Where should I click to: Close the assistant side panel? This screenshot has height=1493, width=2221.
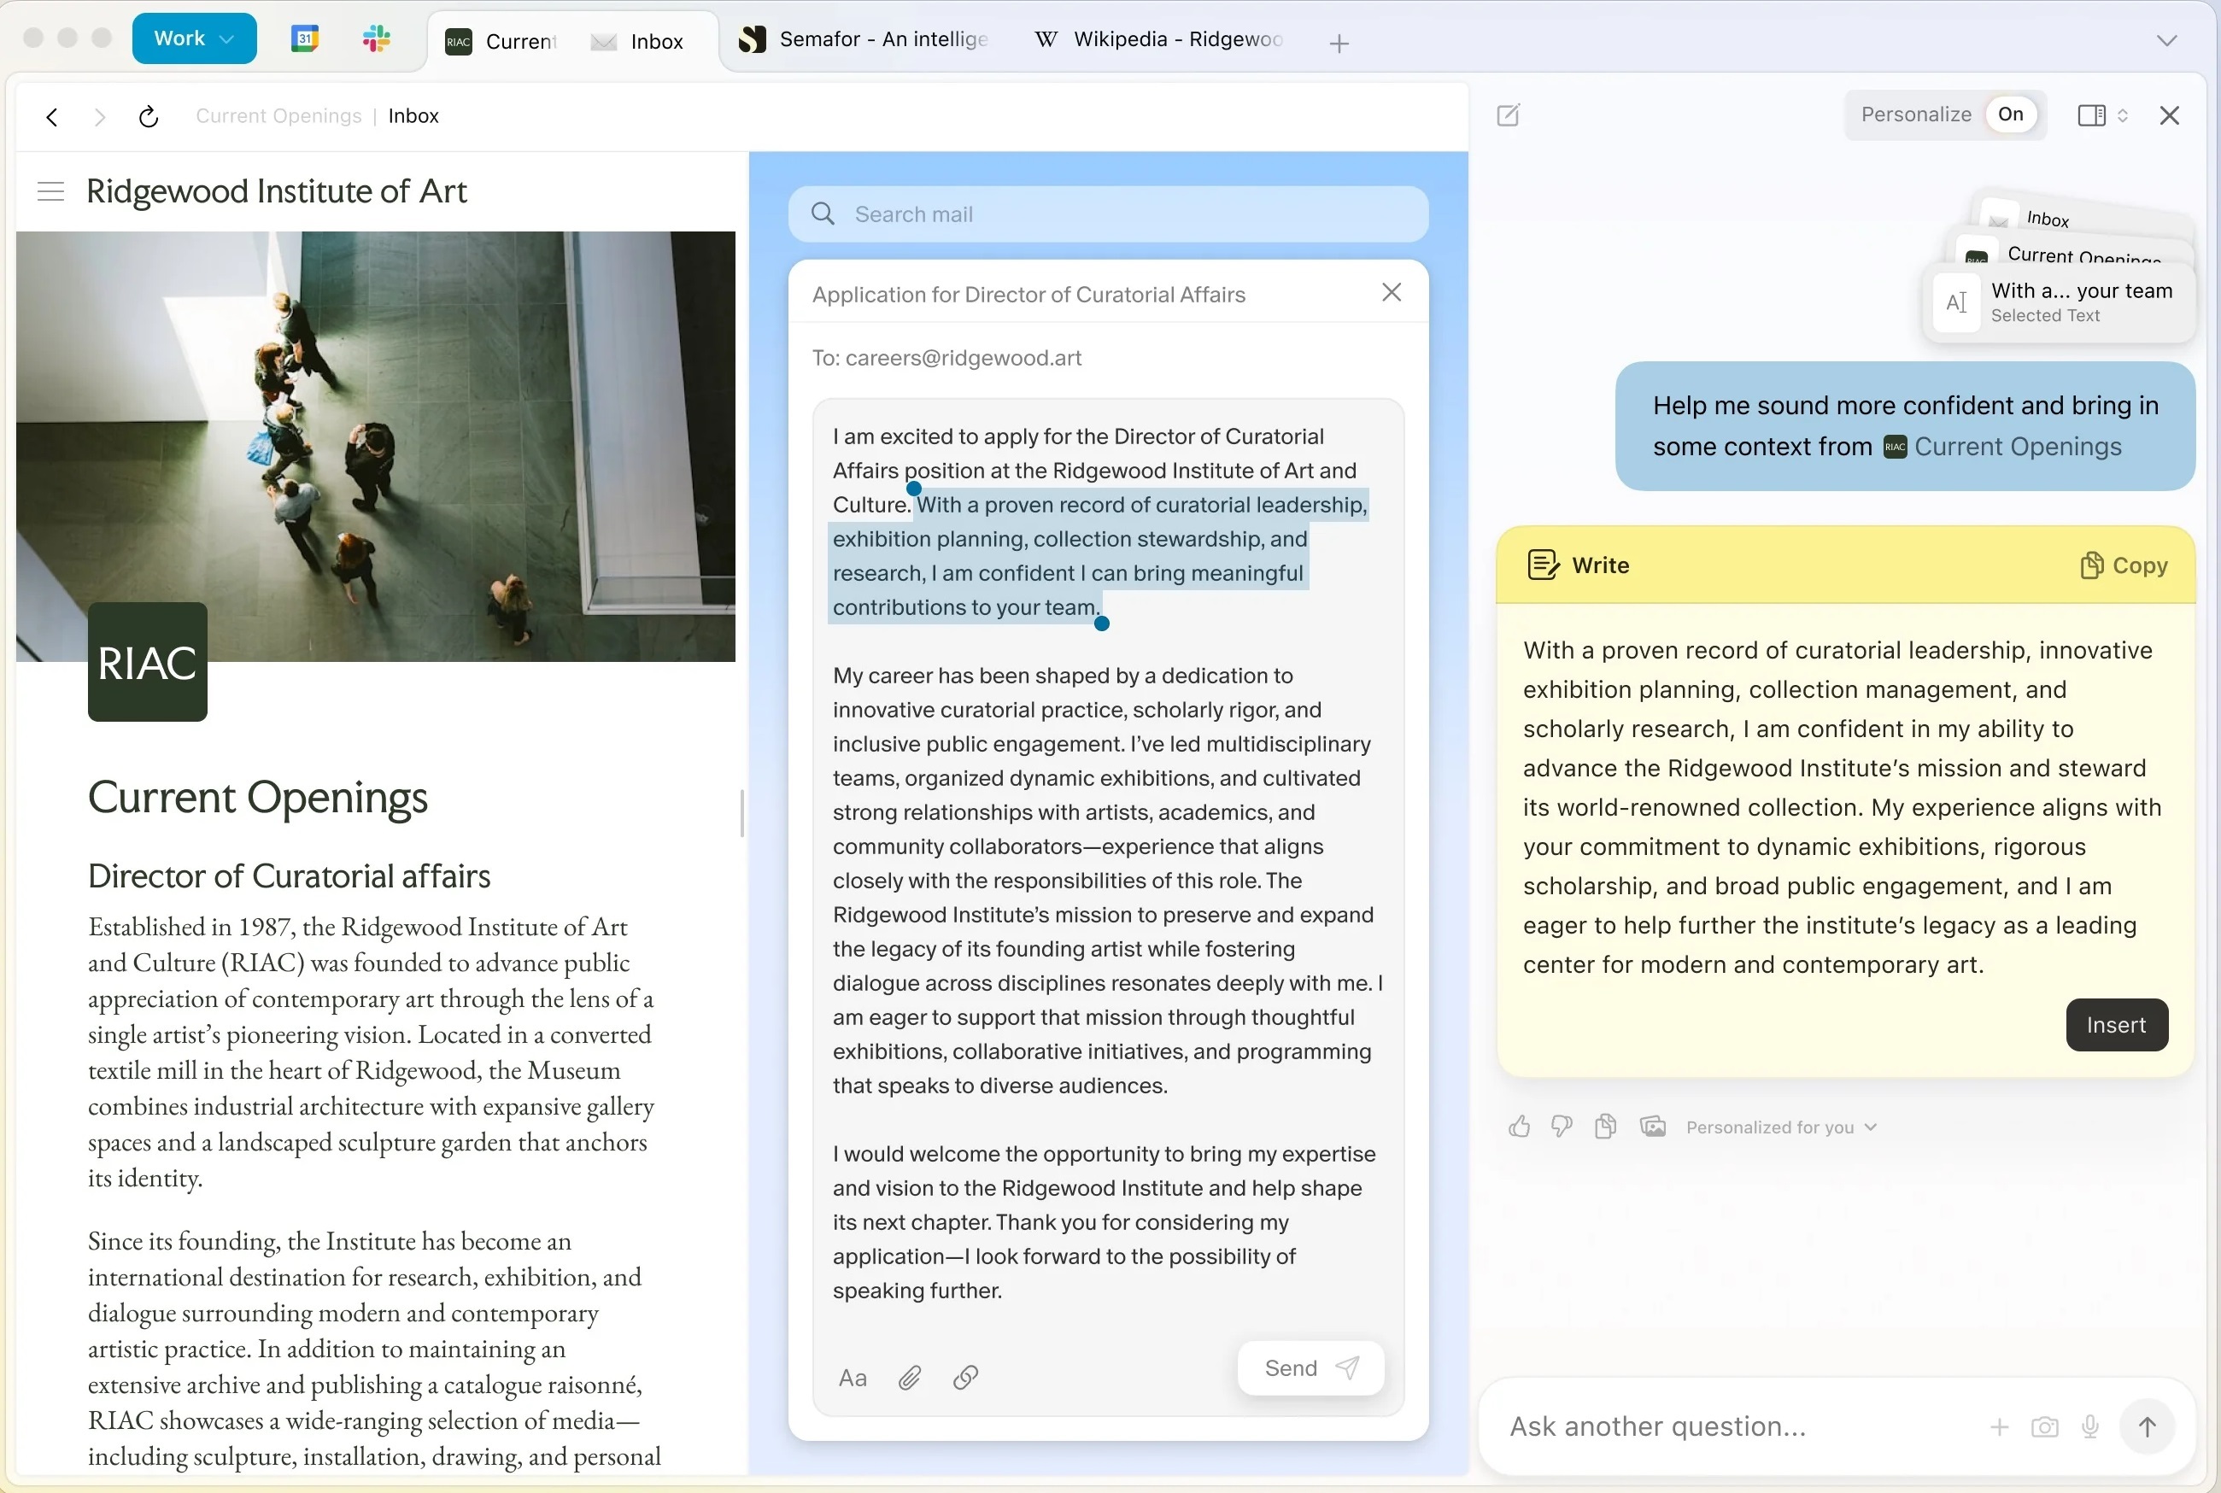click(x=2170, y=115)
